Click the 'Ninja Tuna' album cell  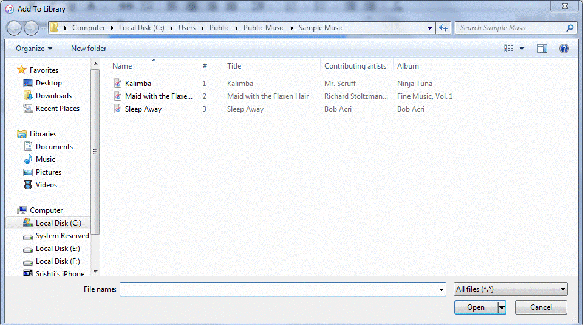(x=415, y=84)
